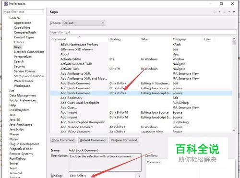Image resolution: width=240 pixels, height=178 pixels.
Task: Select Add Block Comment Editing JavaScript row
Action: tap(141, 93)
